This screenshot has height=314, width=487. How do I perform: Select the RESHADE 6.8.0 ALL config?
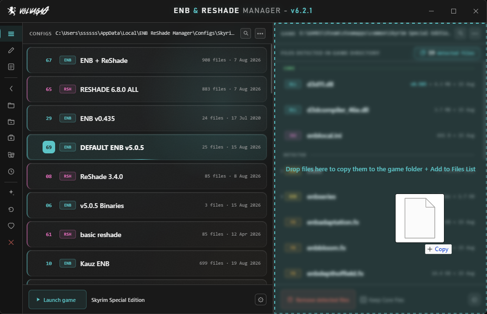coord(147,89)
